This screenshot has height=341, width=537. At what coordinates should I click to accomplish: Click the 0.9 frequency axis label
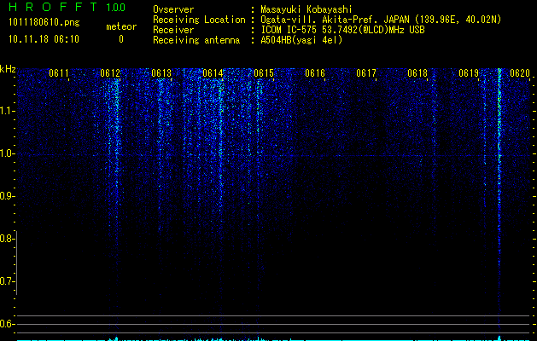tap(7, 196)
